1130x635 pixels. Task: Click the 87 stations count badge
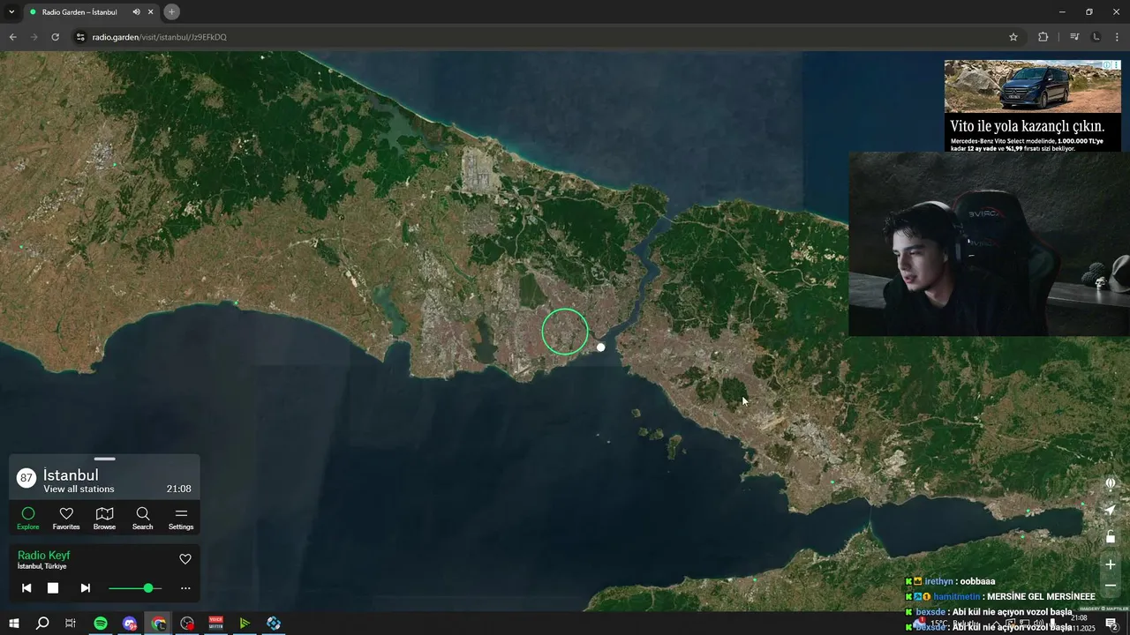(x=26, y=478)
